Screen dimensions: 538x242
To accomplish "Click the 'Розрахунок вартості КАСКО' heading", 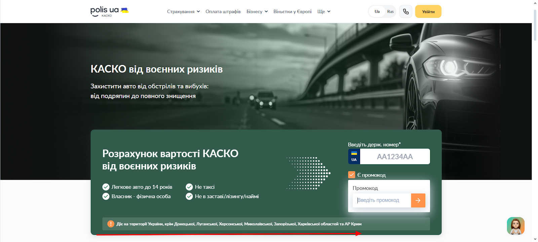I will pos(170,154).
